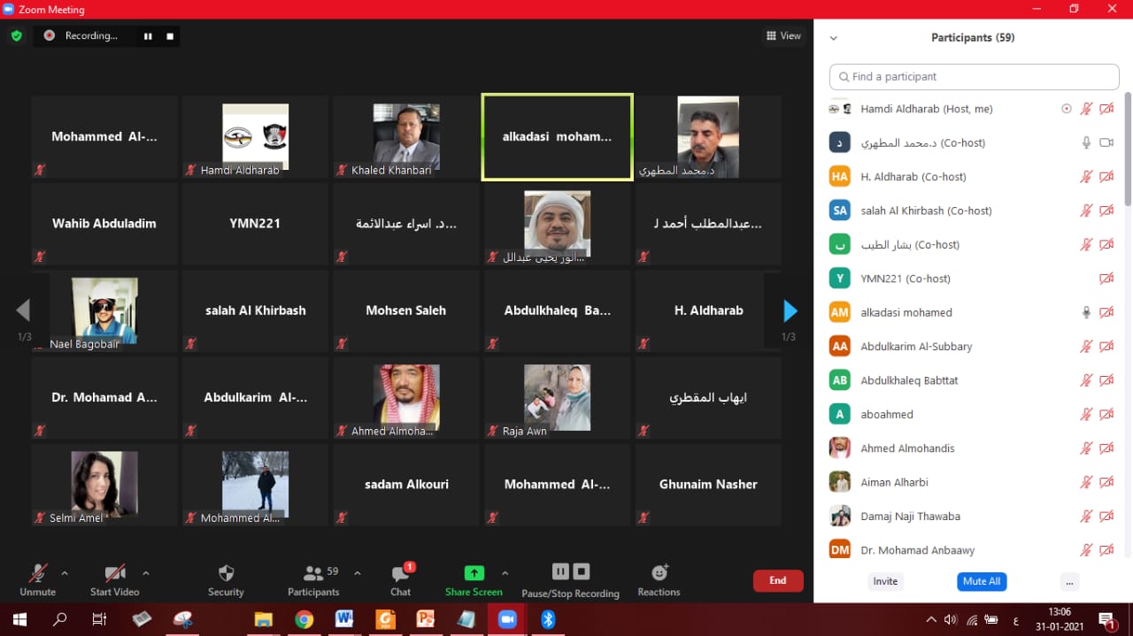Click the green Share Screen icon

tap(474, 573)
